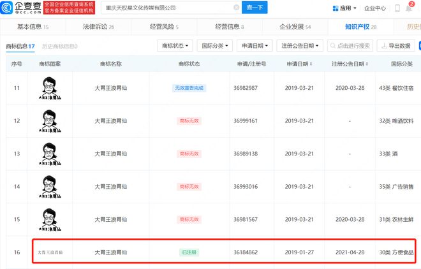Image resolution: width=421 pixels, height=269 pixels.
Task: Select the 商标信息 17 sub-tab
Action: click(20, 46)
